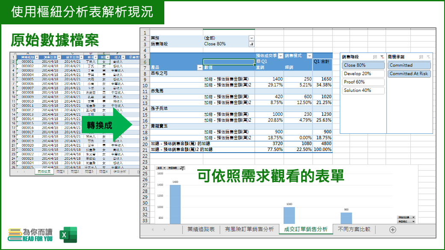Click the multi-select icon in 銷售階段 slicer
Viewport: 445px width, 250px height.
pos(375,57)
